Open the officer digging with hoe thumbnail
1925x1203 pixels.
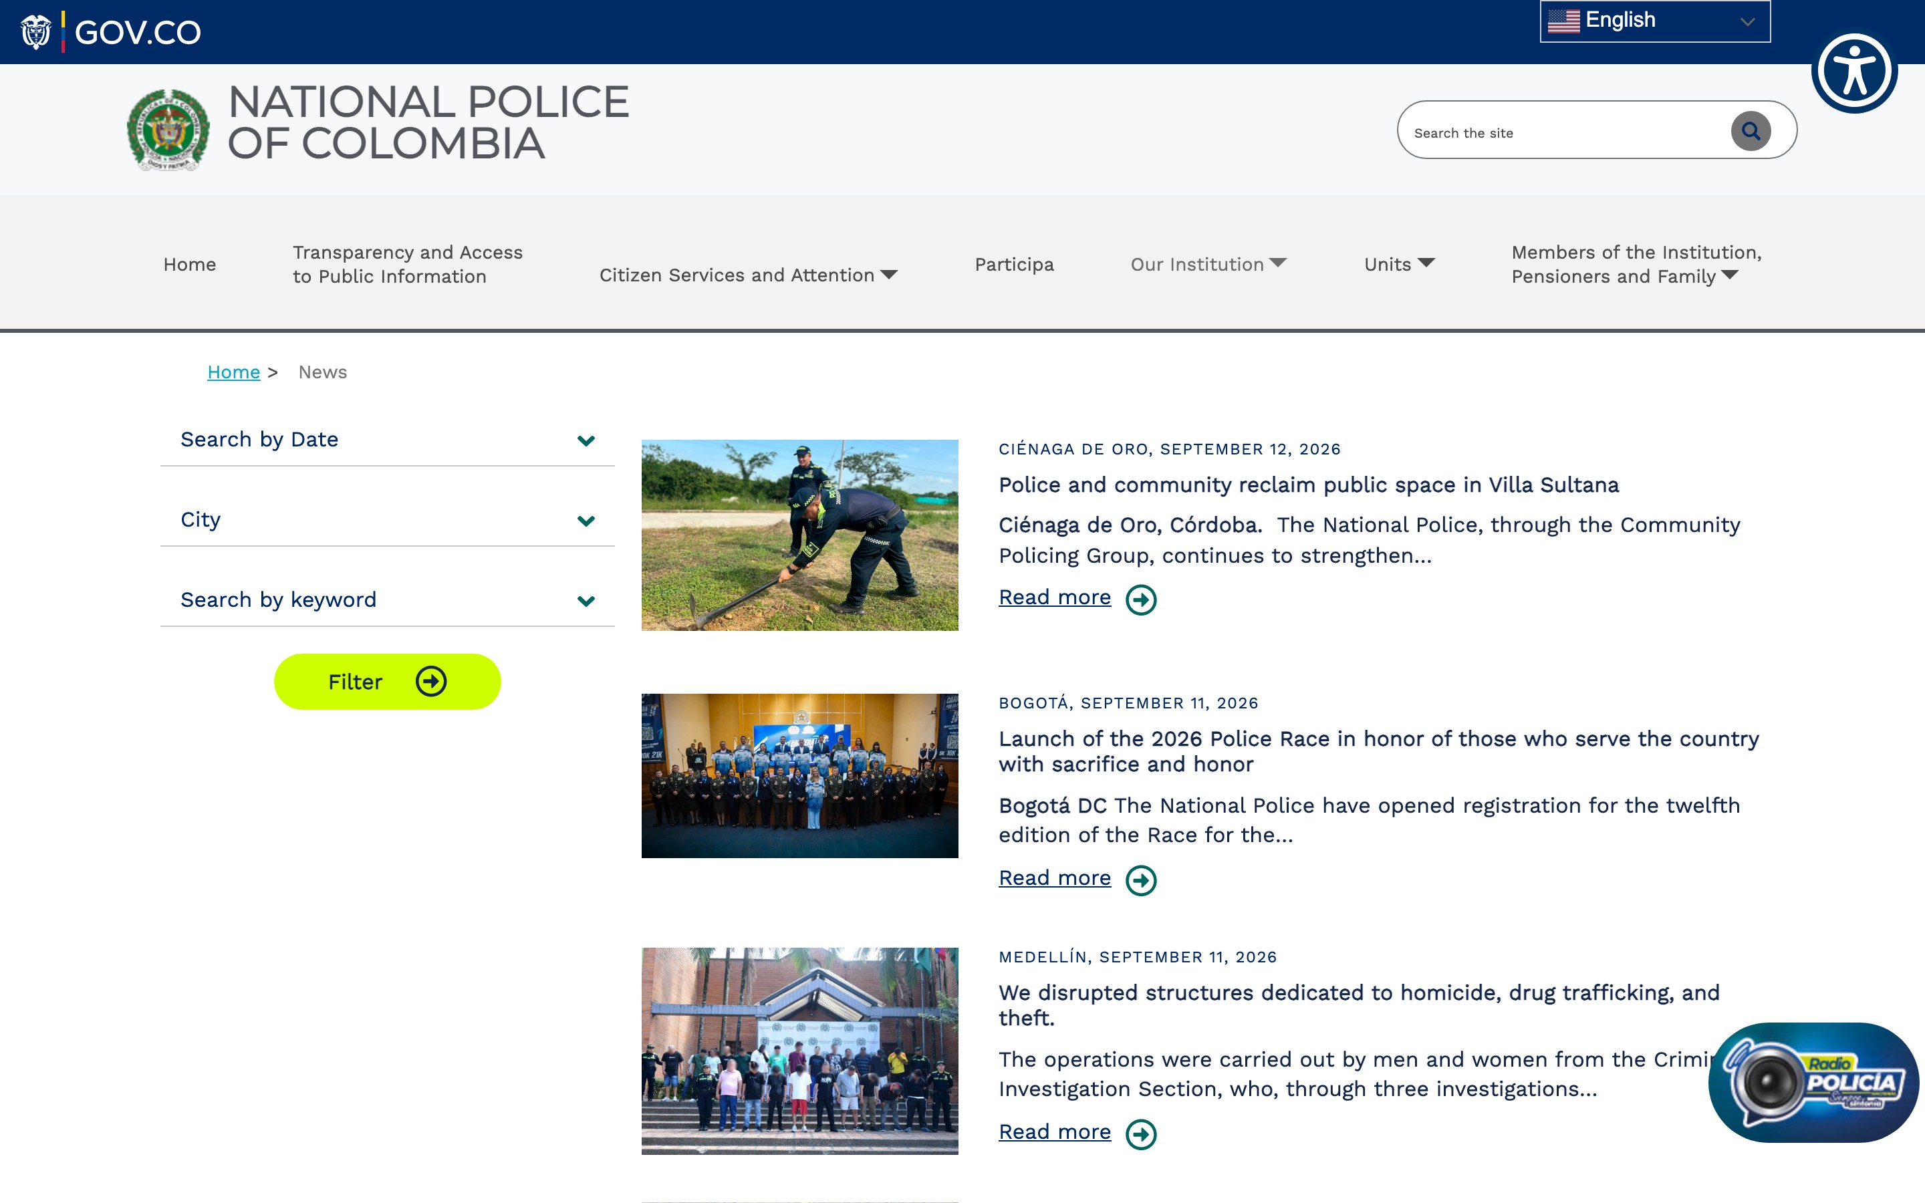(799, 535)
